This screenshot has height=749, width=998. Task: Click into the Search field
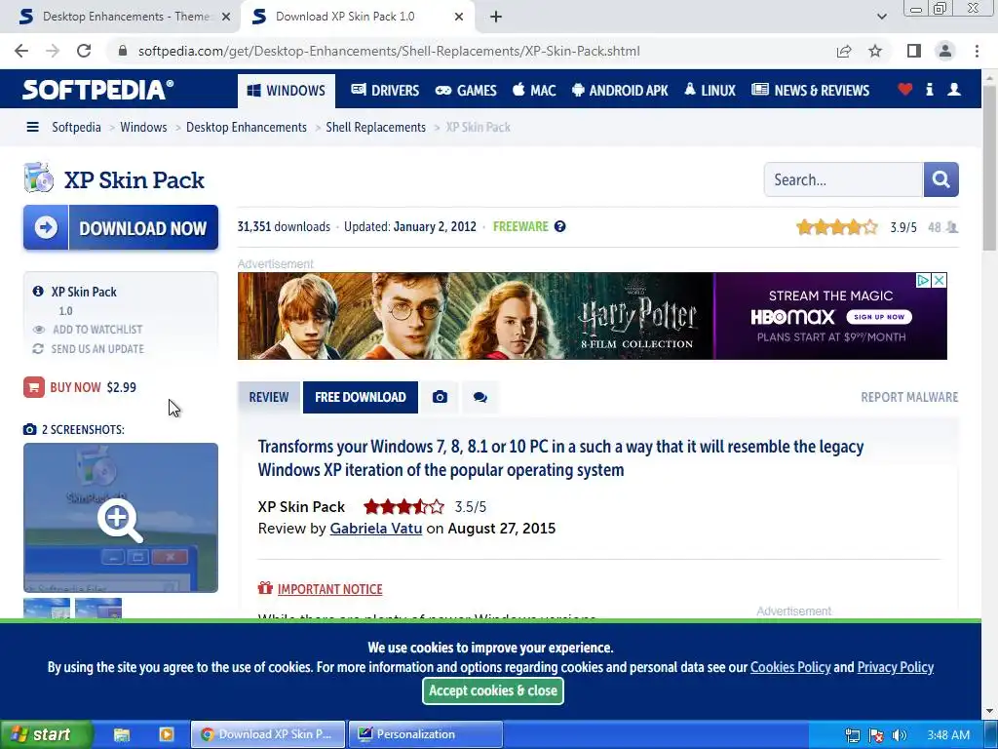point(843,179)
